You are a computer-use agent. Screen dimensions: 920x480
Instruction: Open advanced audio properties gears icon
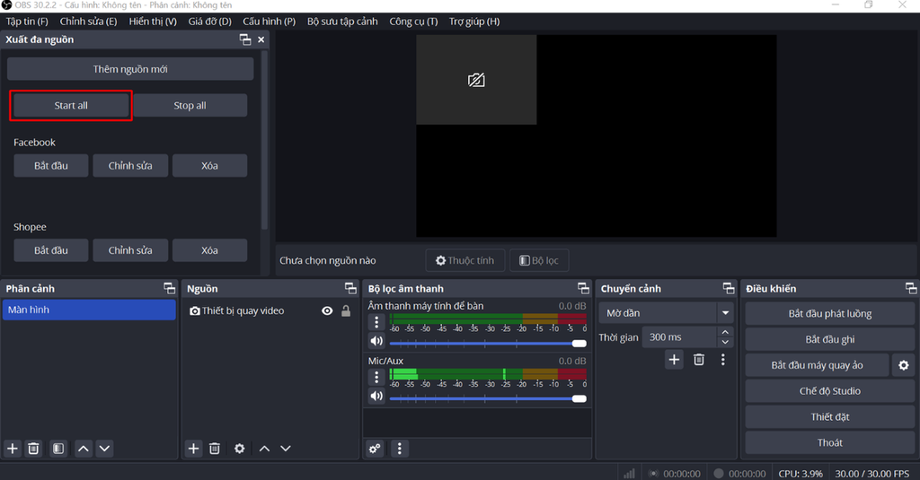pos(375,449)
